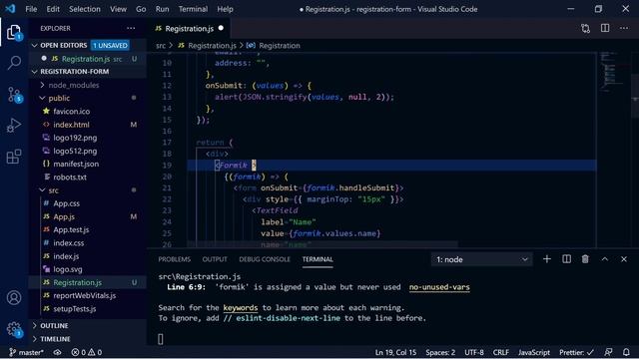
Task: Click the keywords link in terminal
Action: [241, 308]
